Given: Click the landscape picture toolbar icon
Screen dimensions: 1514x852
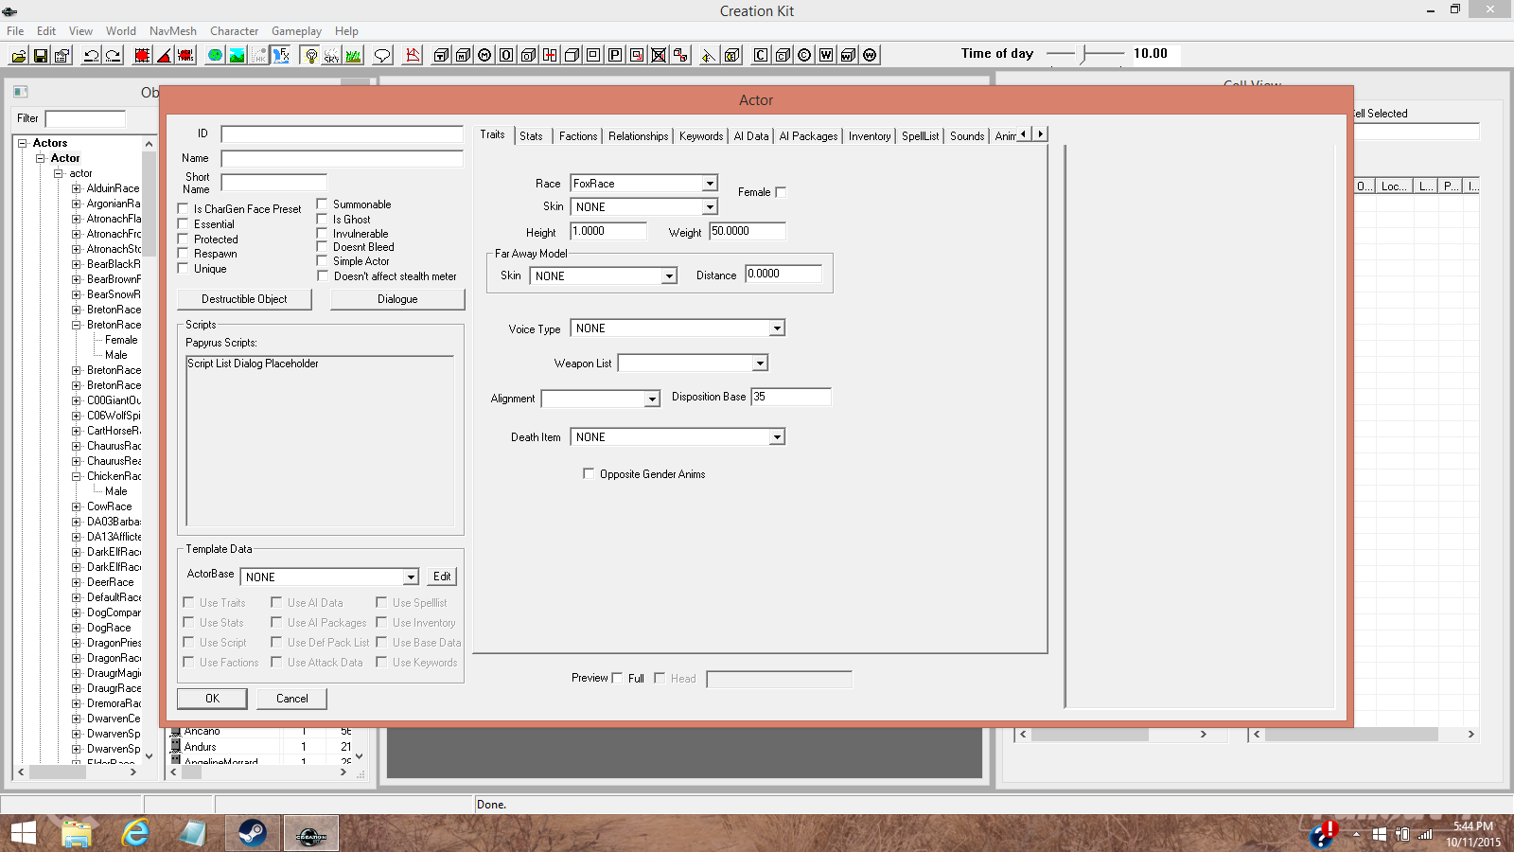Looking at the screenshot, I should coord(238,55).
